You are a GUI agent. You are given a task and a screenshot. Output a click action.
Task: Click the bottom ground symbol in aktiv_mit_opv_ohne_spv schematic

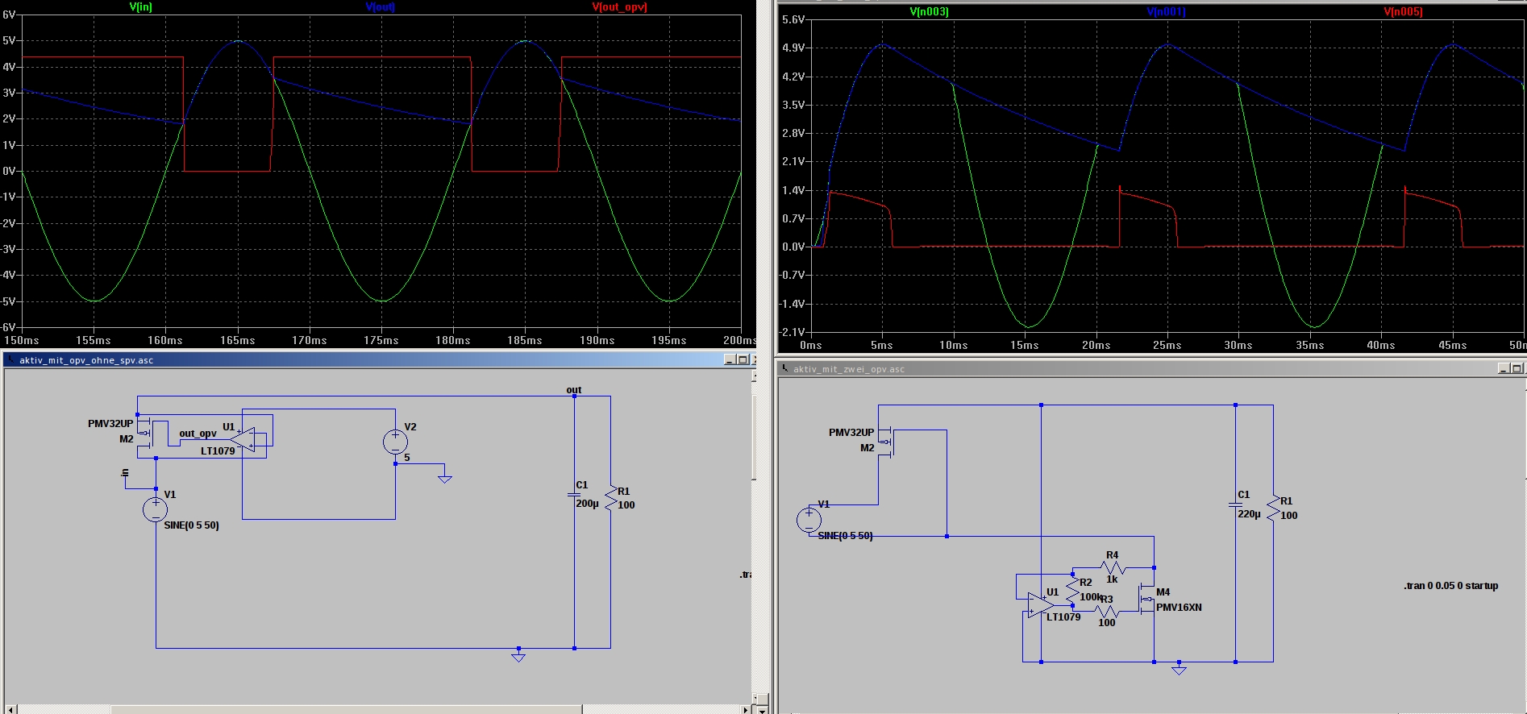pyautogui.click(x=518, y=658)
